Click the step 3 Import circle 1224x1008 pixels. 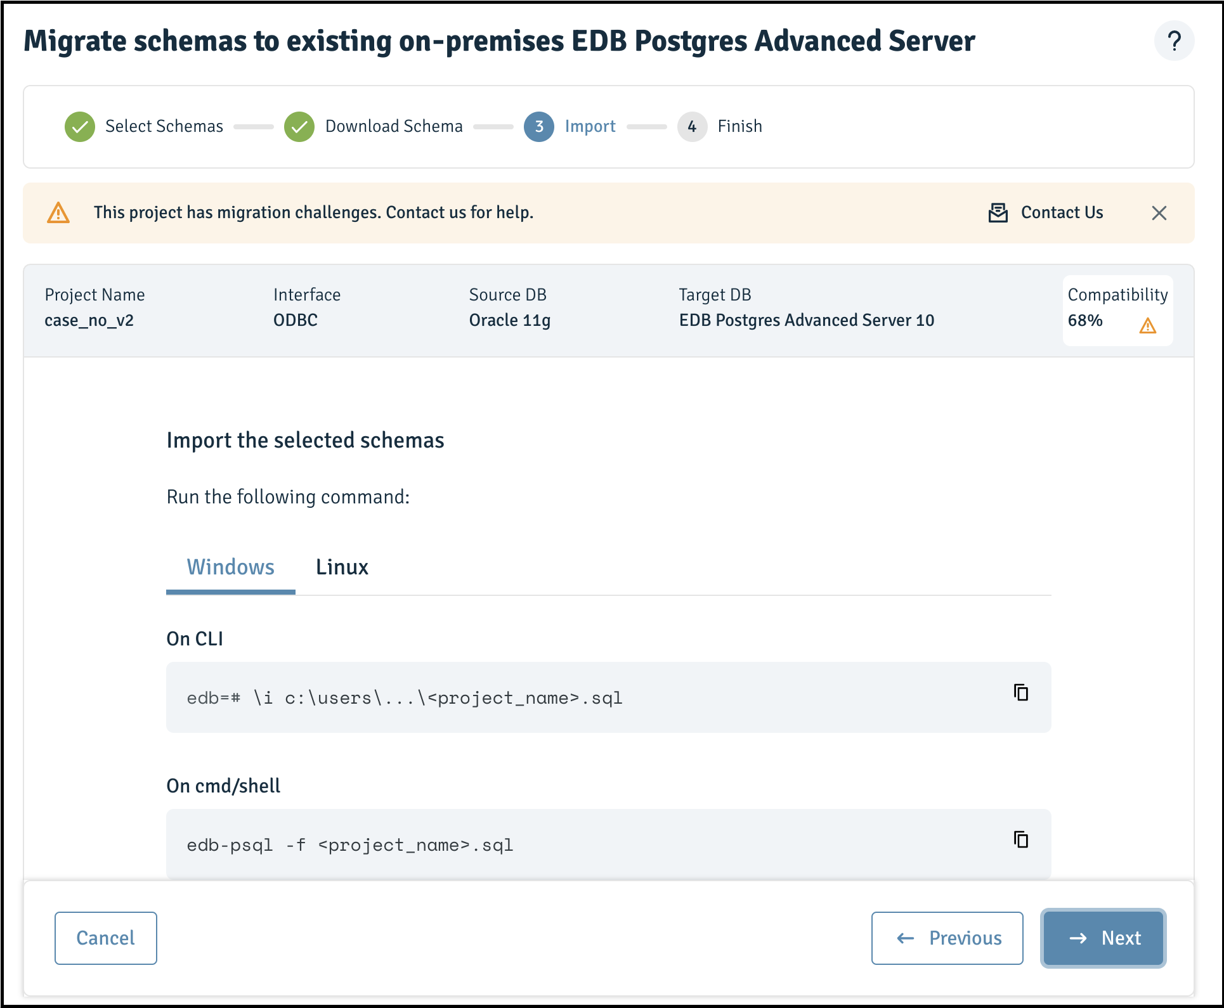(539, 127)
